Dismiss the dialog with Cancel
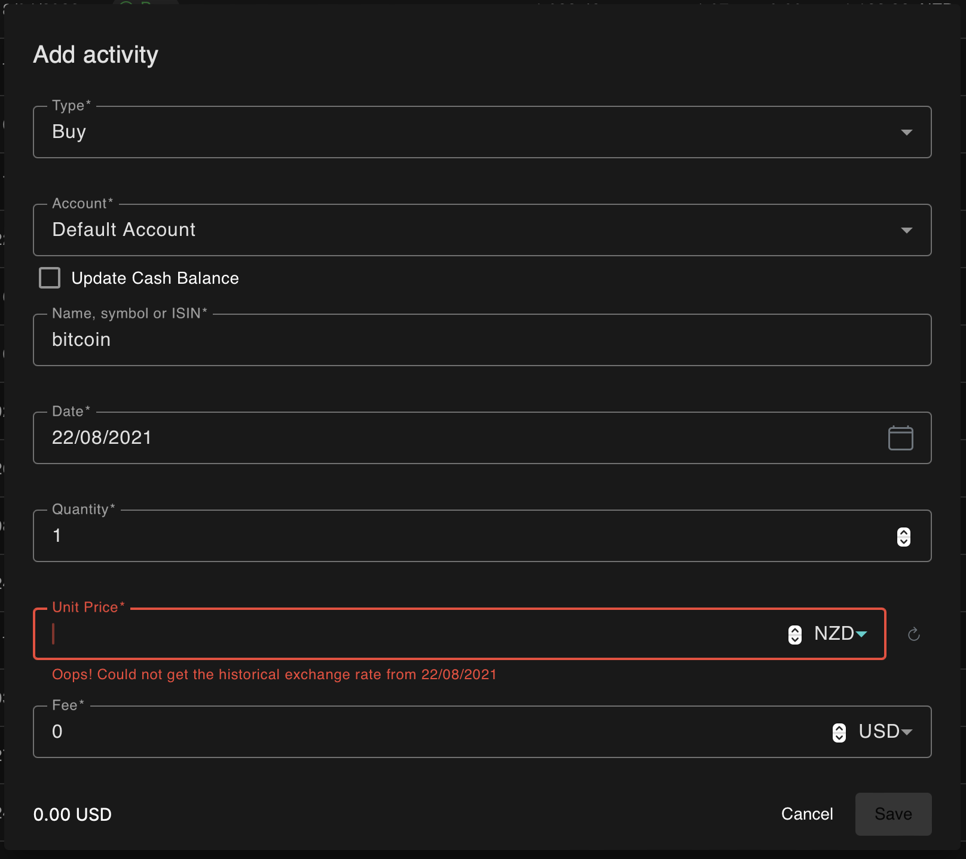 pos(806,814)
